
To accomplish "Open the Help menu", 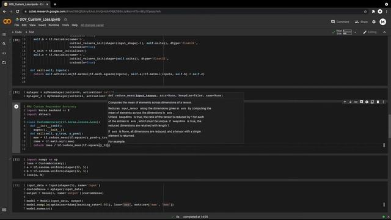I will coord(75,25).
